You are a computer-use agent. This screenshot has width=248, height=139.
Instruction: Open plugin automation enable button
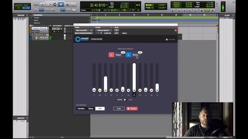click(x=117, y=30)
